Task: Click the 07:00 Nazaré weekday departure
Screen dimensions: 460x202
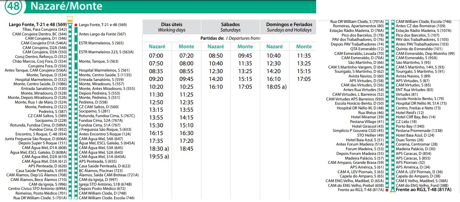Action: click(x=156, y=56)
